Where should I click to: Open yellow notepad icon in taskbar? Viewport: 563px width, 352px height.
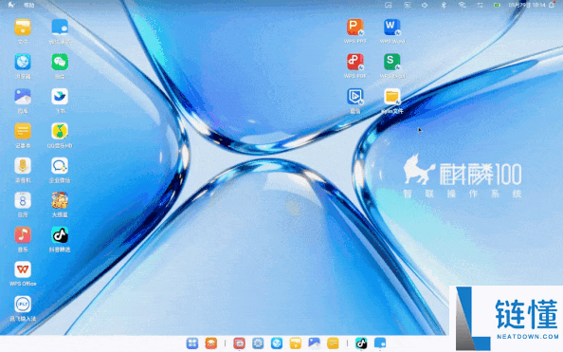pos(333,343)
